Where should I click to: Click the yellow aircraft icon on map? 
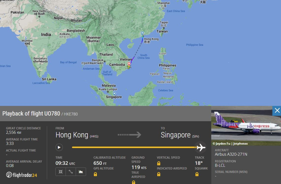[129, 67]
